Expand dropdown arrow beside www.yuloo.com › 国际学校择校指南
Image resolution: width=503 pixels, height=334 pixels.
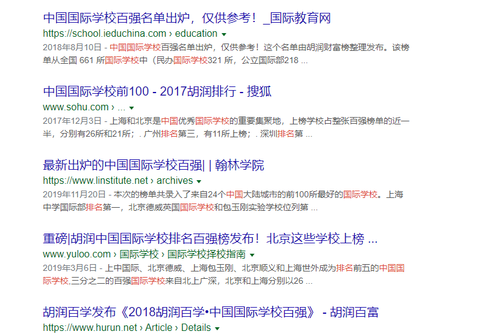coord(252,255)
